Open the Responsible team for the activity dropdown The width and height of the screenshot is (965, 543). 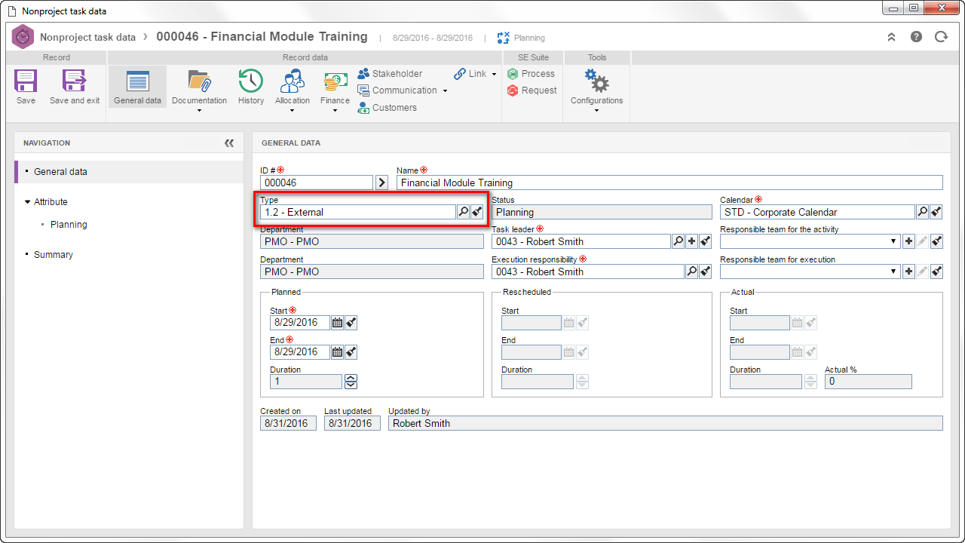(893, 242)
